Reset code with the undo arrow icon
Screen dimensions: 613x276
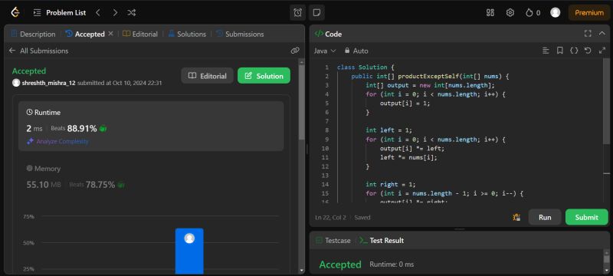[588, 51]
